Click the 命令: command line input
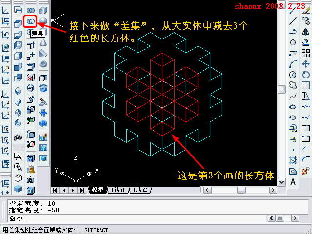 tap(137, 218)
